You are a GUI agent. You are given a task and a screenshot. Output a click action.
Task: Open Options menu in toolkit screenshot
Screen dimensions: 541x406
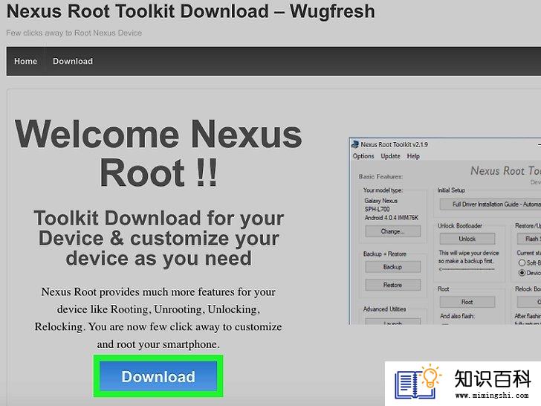click(363, 156)
